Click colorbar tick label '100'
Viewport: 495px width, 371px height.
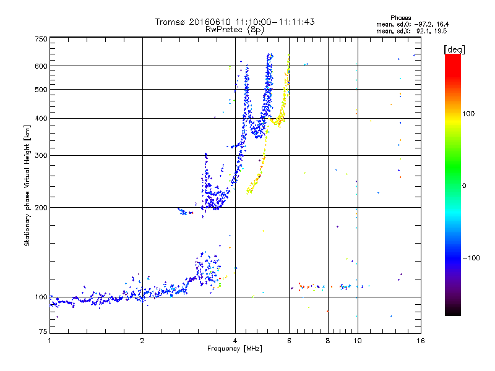(x=468, y=114)
